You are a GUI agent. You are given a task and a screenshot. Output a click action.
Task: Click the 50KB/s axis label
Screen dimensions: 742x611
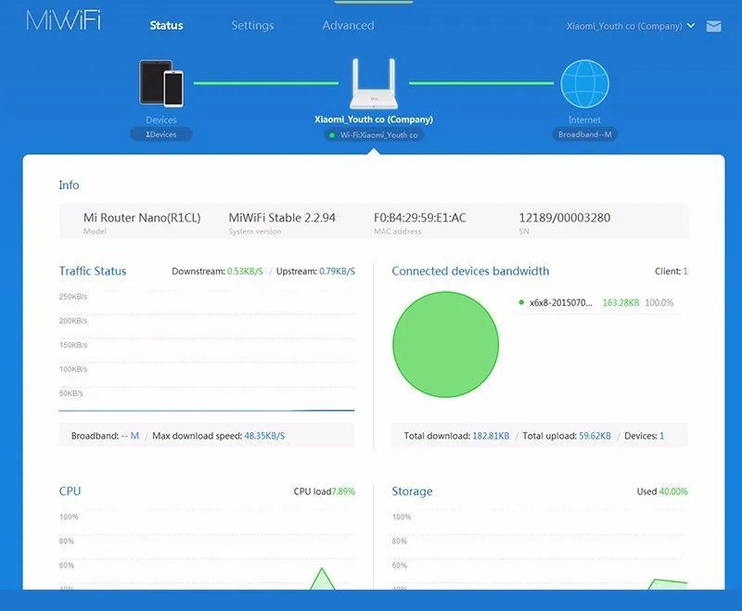pos(71,393)
